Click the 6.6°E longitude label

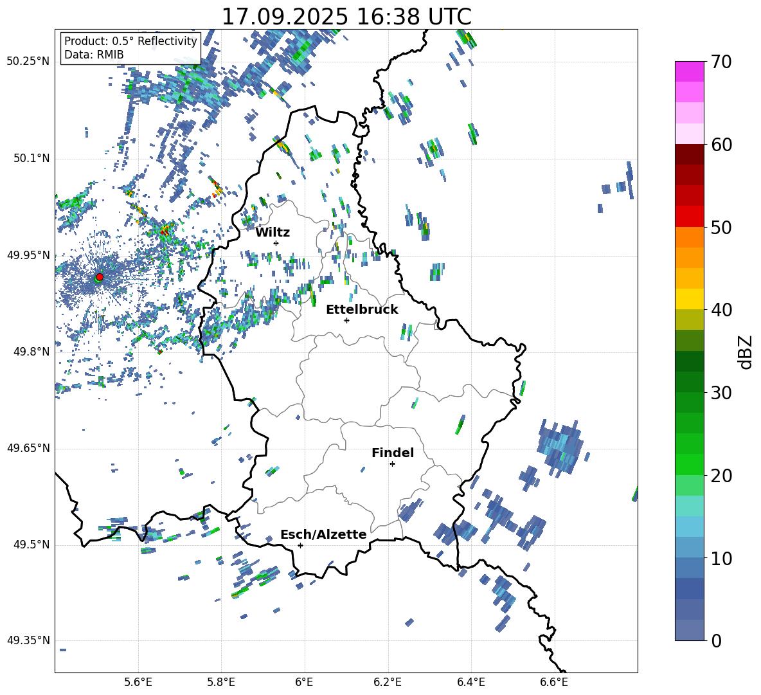pos(554,682)
